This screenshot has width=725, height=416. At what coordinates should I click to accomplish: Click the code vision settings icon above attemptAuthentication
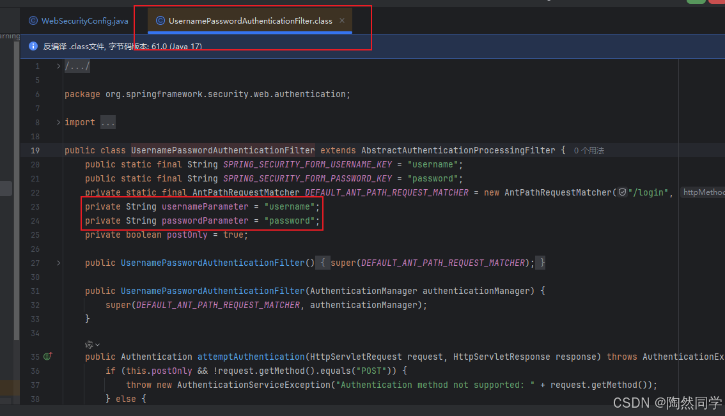click(90, 344)
